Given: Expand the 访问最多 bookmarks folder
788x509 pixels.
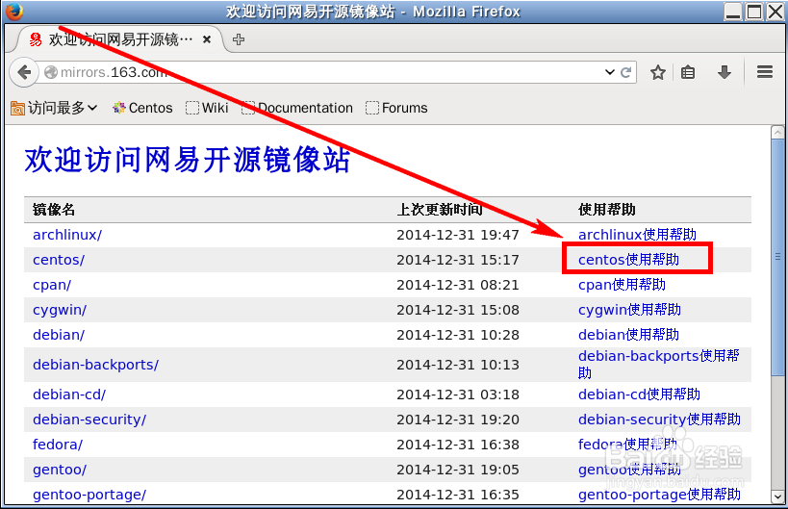Looking at the screenshot, I should click(54, 108).
